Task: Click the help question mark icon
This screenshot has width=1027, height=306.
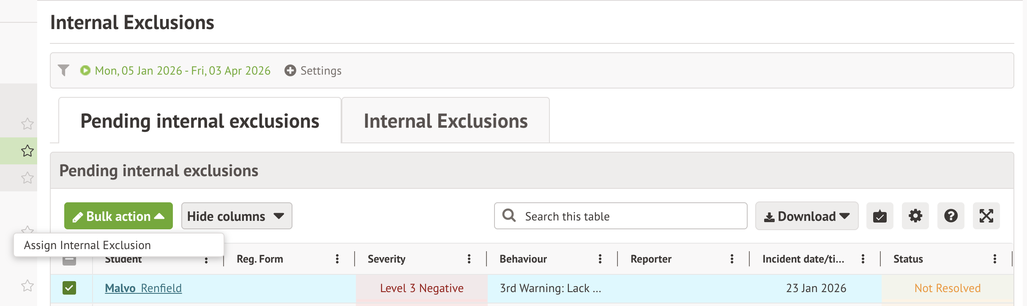Action: 951,216
